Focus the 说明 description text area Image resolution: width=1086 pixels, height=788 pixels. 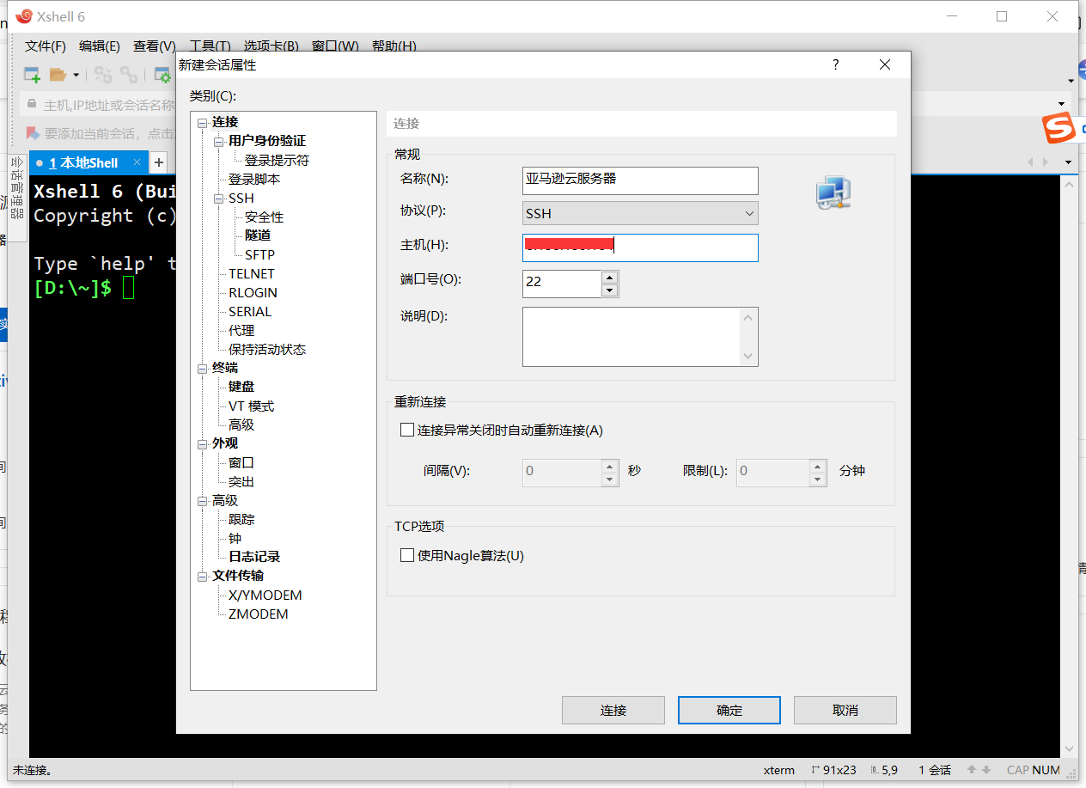(x=640, y=337)
